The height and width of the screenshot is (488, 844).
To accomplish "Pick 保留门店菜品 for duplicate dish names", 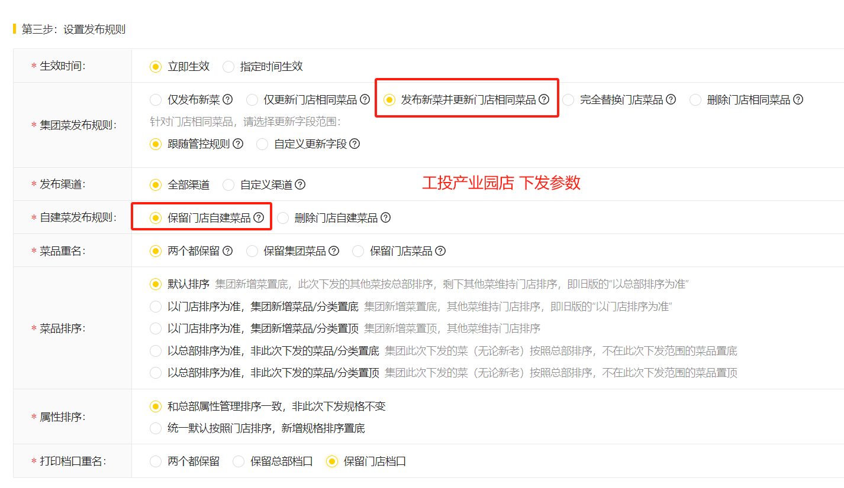I will click(x=358, y=251).
